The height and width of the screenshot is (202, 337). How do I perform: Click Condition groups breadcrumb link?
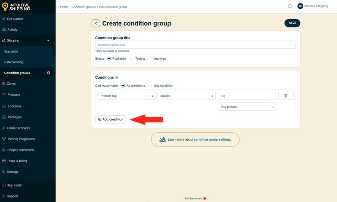[83, 7]
